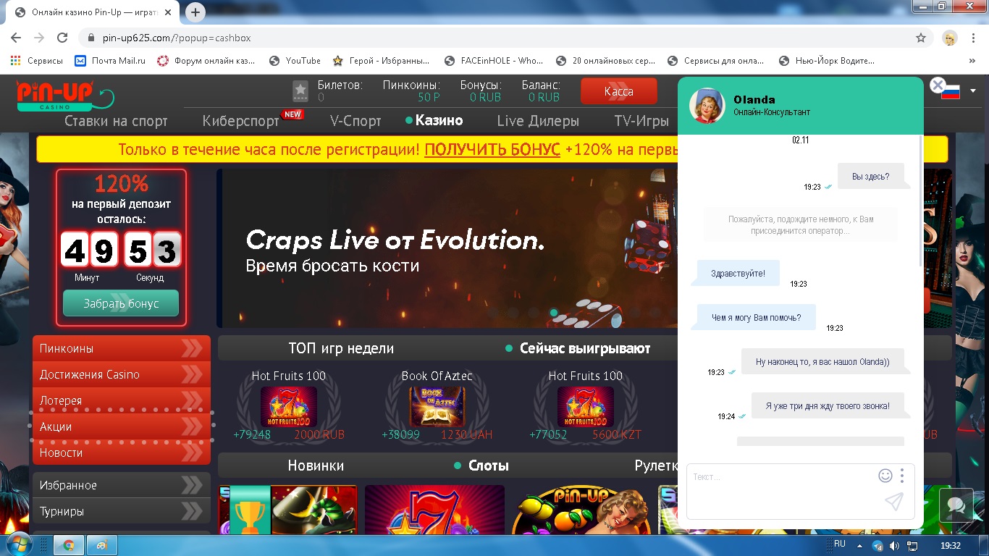The width and height of the screenshot is (989, 556).
Task: Click Hot Fruits 100 icon with +77052
Action: click(x=585, y=406)
